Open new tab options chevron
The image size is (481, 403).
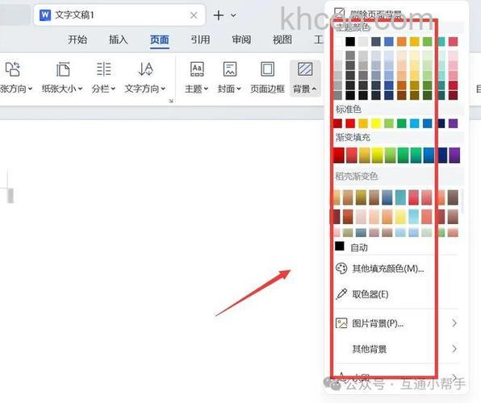pyautogui.click(x=233, y=15)
